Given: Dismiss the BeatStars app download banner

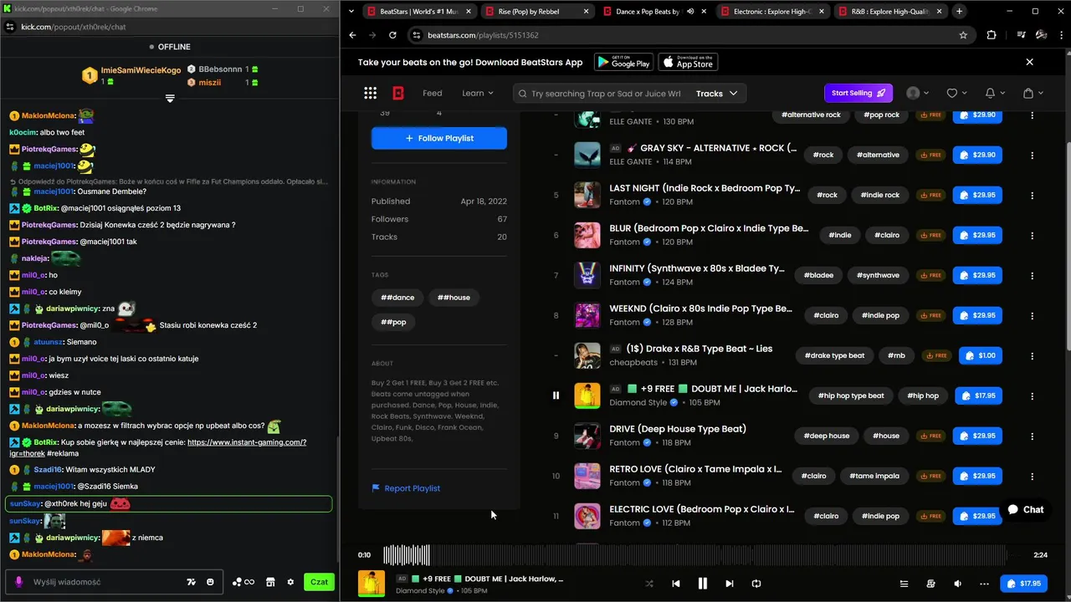Looking at the screenshot, I should 1029,62.
